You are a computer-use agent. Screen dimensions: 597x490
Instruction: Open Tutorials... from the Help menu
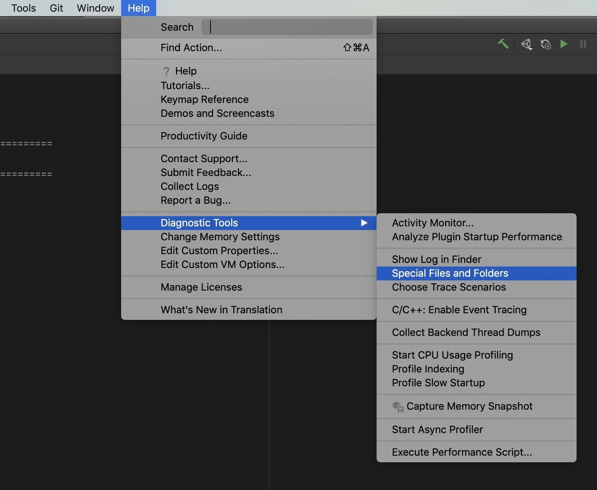click(249, 86)
